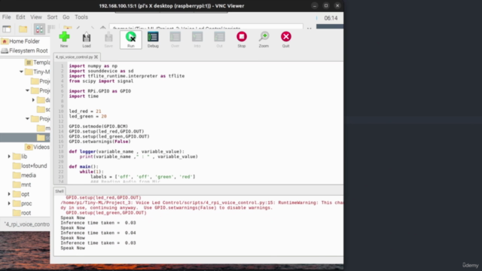This screenshot has width=482, height=271.
Task: Close the 4_rpi_voice_control.py editor tab
Action: point(96,57)
